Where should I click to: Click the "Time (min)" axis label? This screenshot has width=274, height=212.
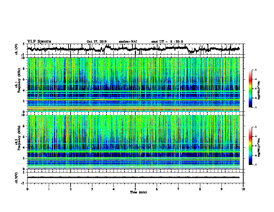[x=138, y=192]
